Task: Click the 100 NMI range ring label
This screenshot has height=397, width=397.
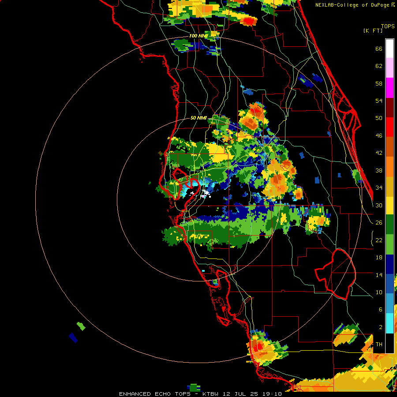Action: [x=198, y=36]
